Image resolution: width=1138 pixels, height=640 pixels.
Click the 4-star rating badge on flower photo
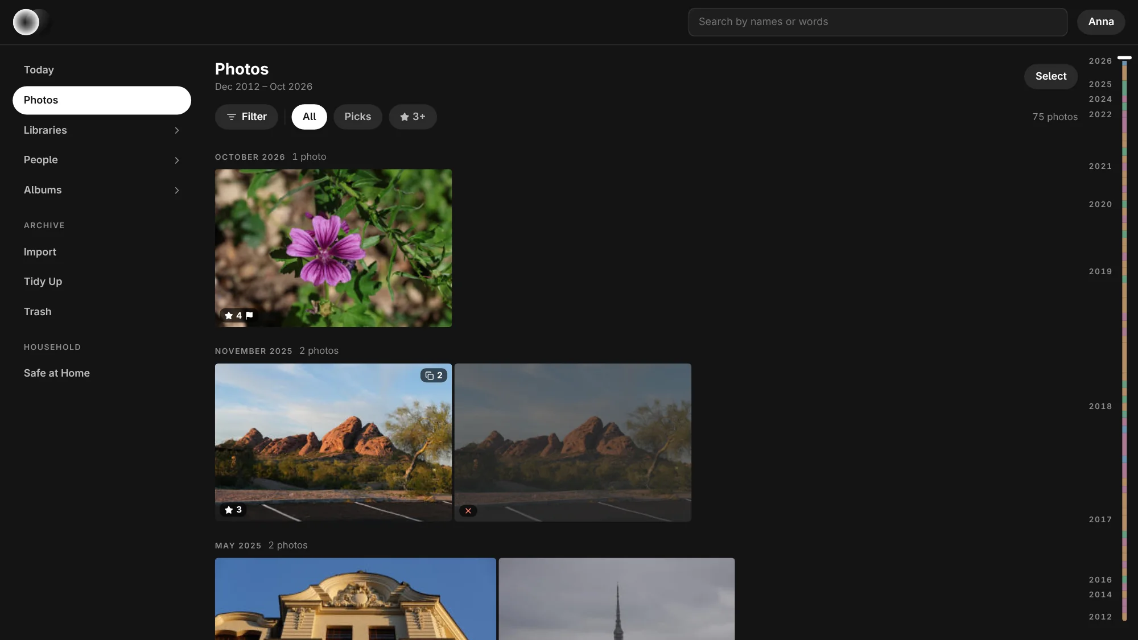click(233, 315)
